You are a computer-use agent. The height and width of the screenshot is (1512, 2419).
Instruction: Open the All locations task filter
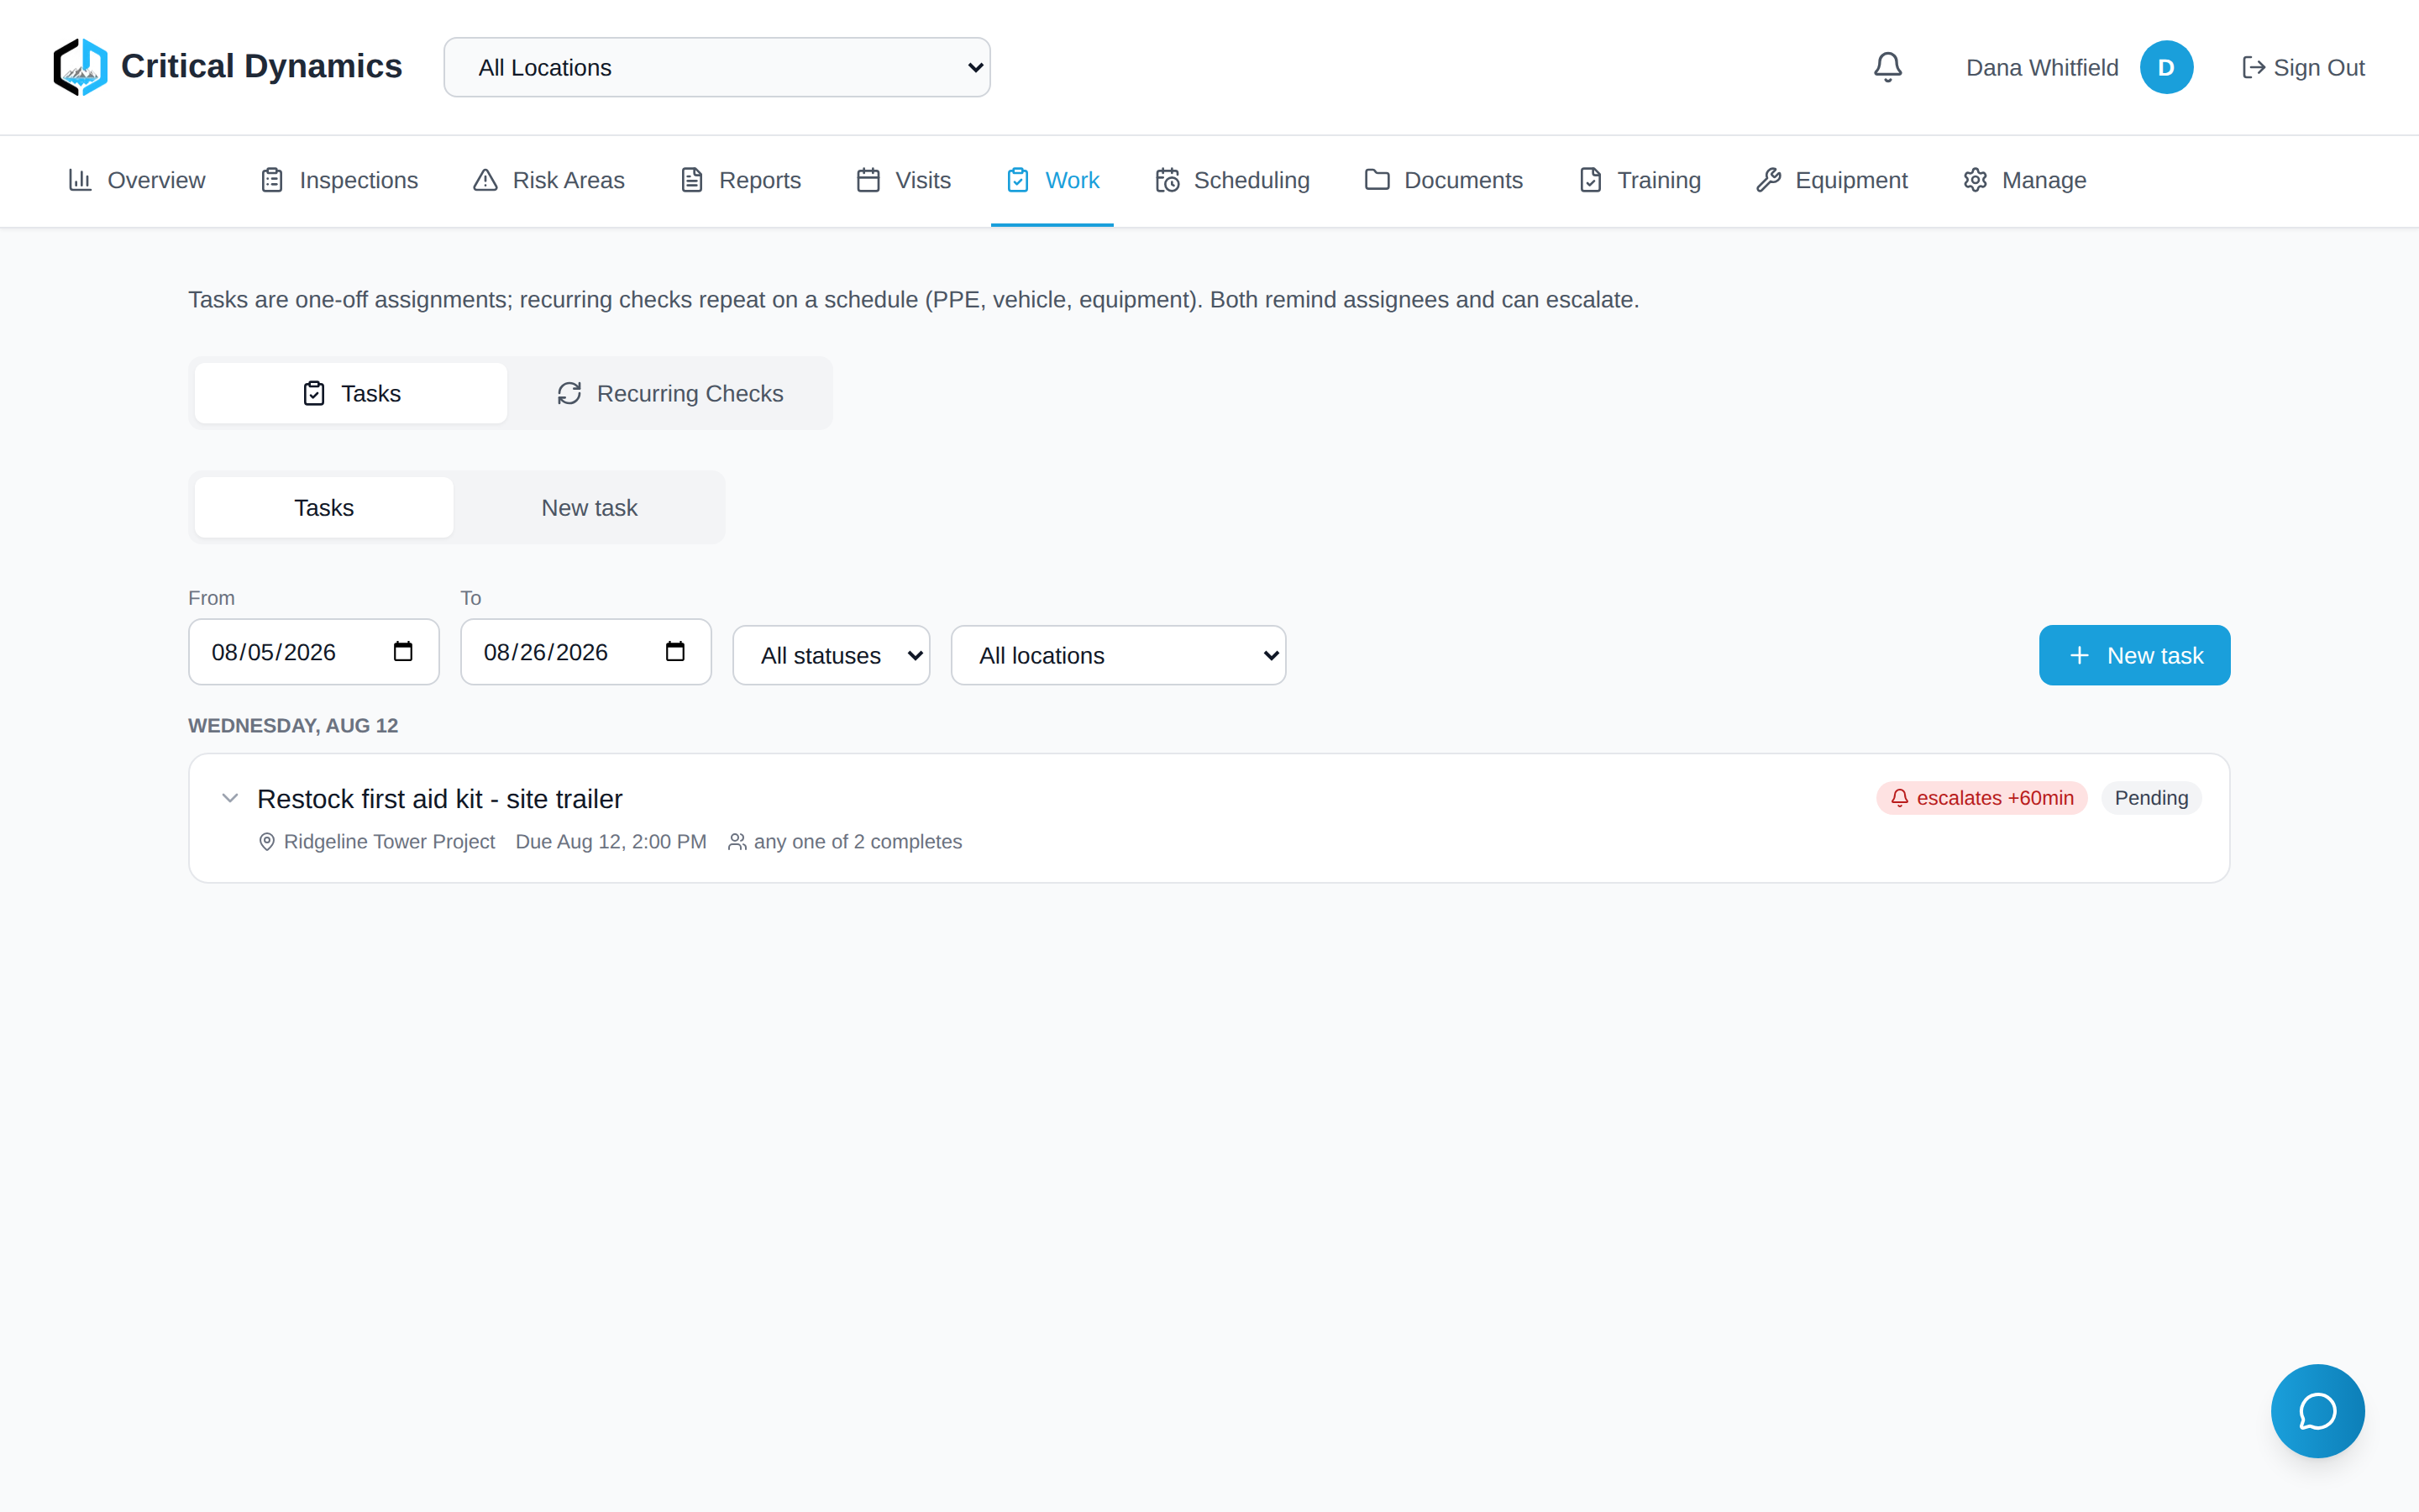tap(1118, 655)
